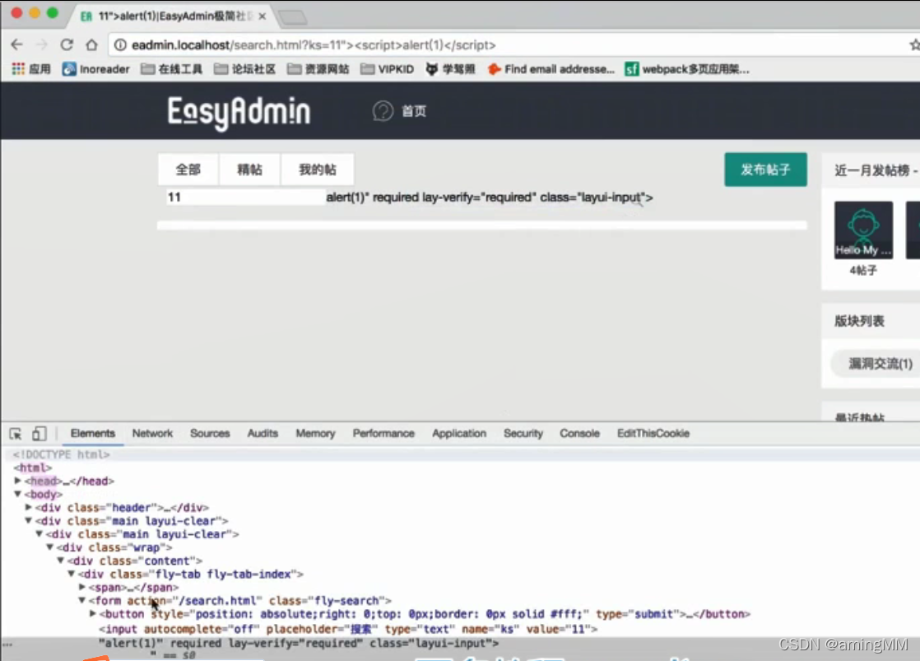The height and width of the screenshot is (661, 920).
Task: Open the 学驾照 bookmark
Action: click(451, 69)
